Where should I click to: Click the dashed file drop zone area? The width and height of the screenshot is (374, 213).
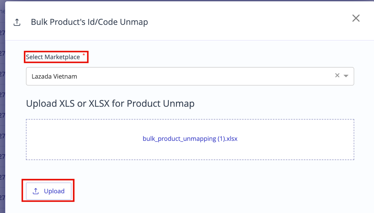tap(190, 140)
